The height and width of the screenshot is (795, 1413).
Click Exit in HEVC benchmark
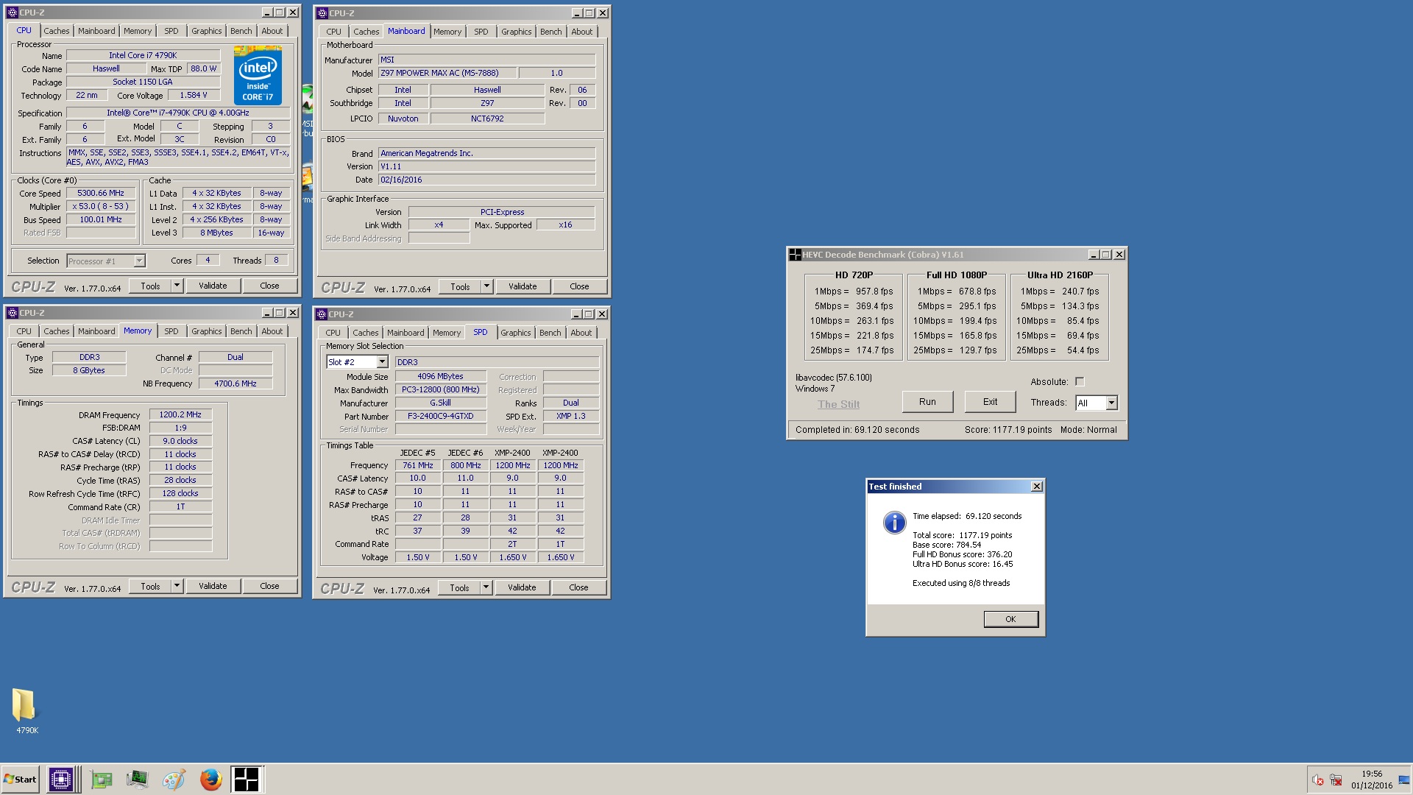pyautogui.click(x=990, y=402)
